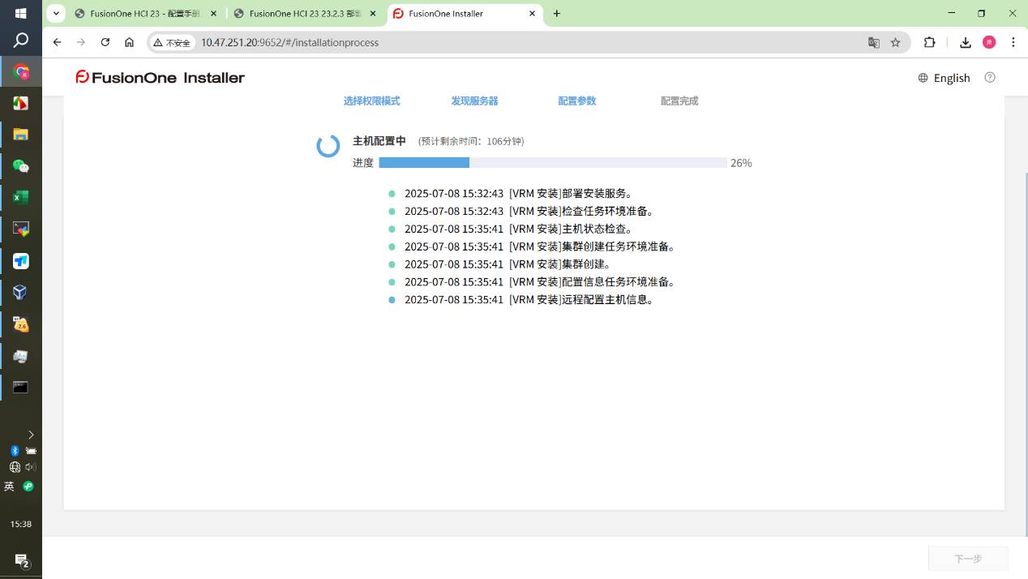Click the volume speaker tray icon
Screen dimensions: 1028x579
(31, 467)
